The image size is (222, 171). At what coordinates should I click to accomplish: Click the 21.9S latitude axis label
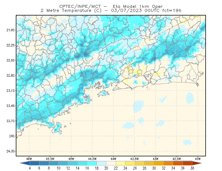(11, 30)
